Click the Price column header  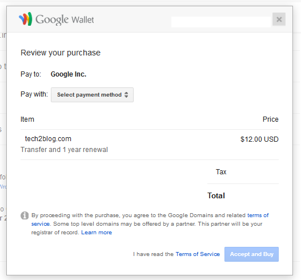271,119
